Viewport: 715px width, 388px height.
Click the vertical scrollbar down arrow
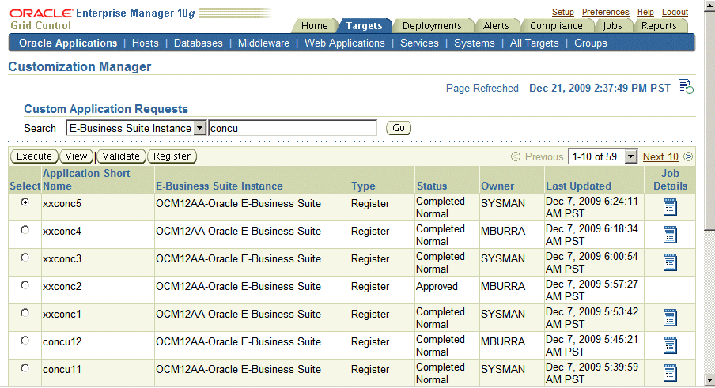(709, 380)
